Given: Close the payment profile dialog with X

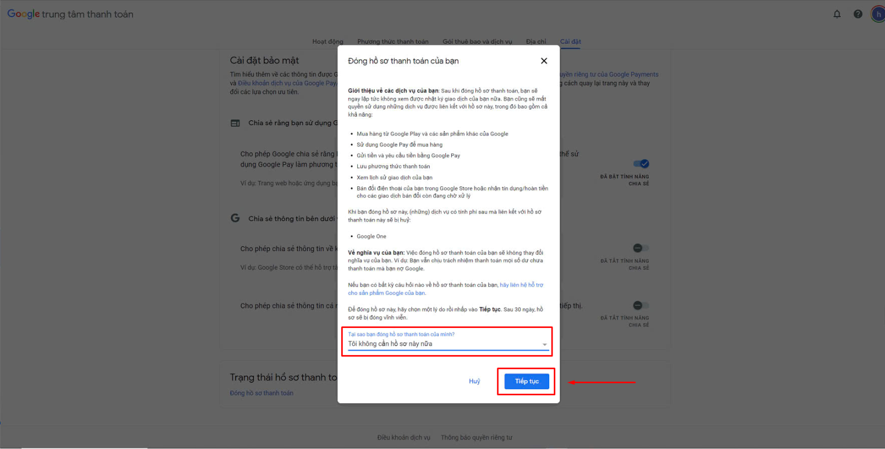Looking at the screenshot, I should (544, 61).
